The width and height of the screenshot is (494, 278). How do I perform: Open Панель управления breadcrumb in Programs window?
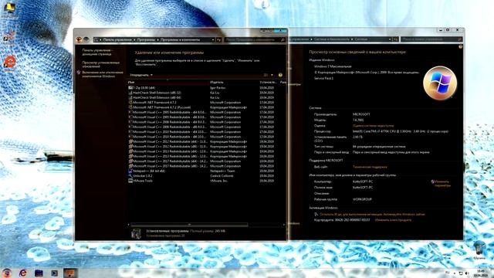pyautogui.click(x=117, y=40)
